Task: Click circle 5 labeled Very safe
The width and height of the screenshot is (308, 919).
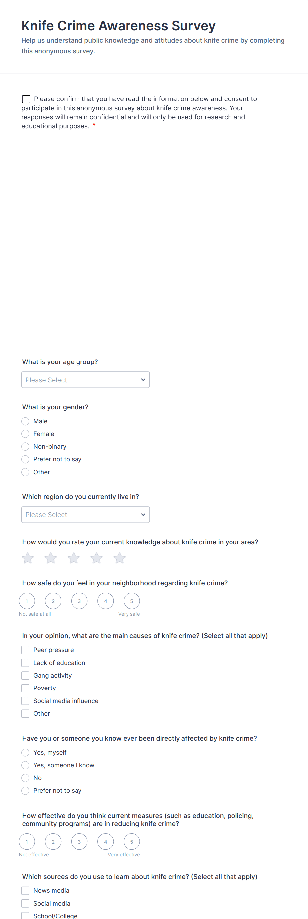Action: 132,601
